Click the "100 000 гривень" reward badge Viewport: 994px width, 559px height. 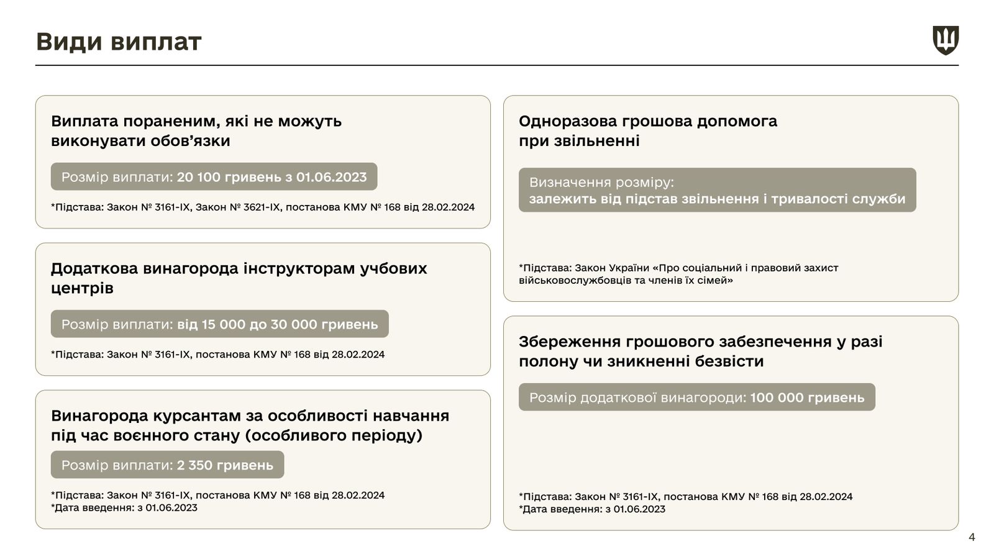(696, 398)
